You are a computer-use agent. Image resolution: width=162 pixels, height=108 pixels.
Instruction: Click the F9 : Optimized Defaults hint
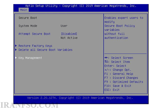pyautogui.click(x=124, y=82)
